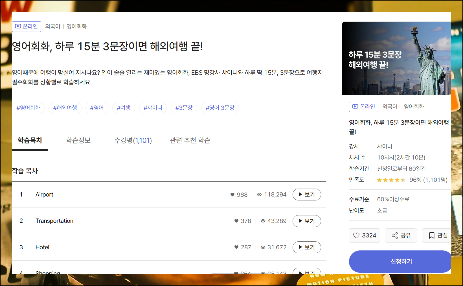
Task: Open the sidebar 영어회화 category link
Action: pos(414,107)
